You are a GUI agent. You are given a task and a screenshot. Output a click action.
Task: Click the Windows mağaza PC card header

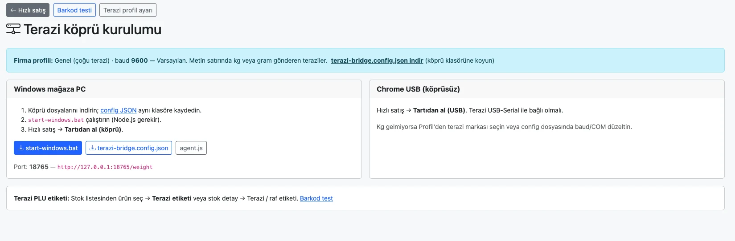(184, 89)
